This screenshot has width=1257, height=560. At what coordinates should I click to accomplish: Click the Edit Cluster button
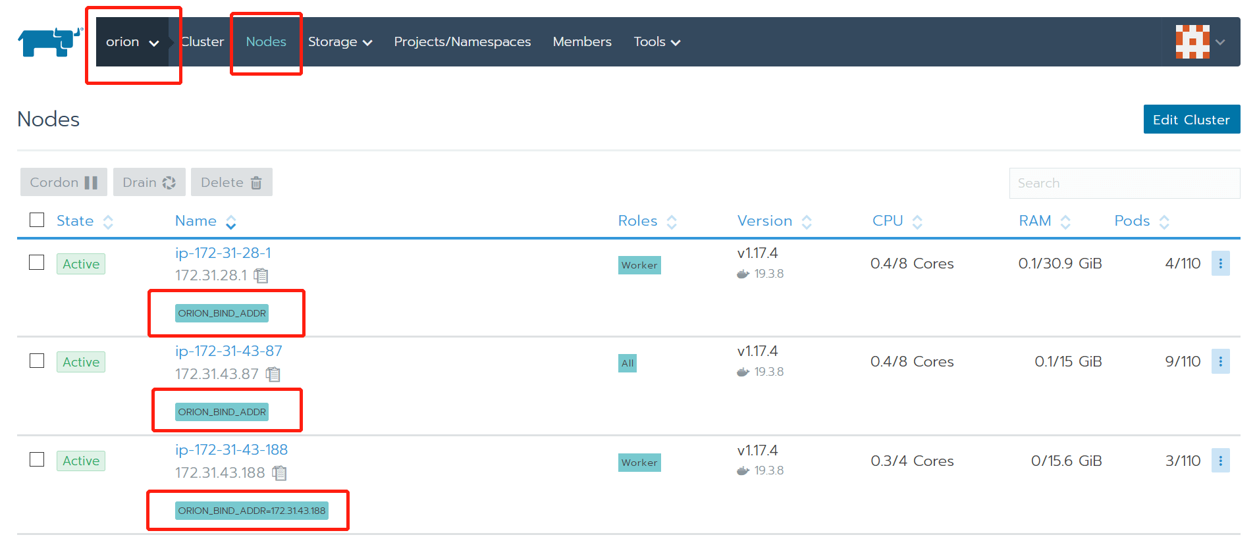(1191, 120)
